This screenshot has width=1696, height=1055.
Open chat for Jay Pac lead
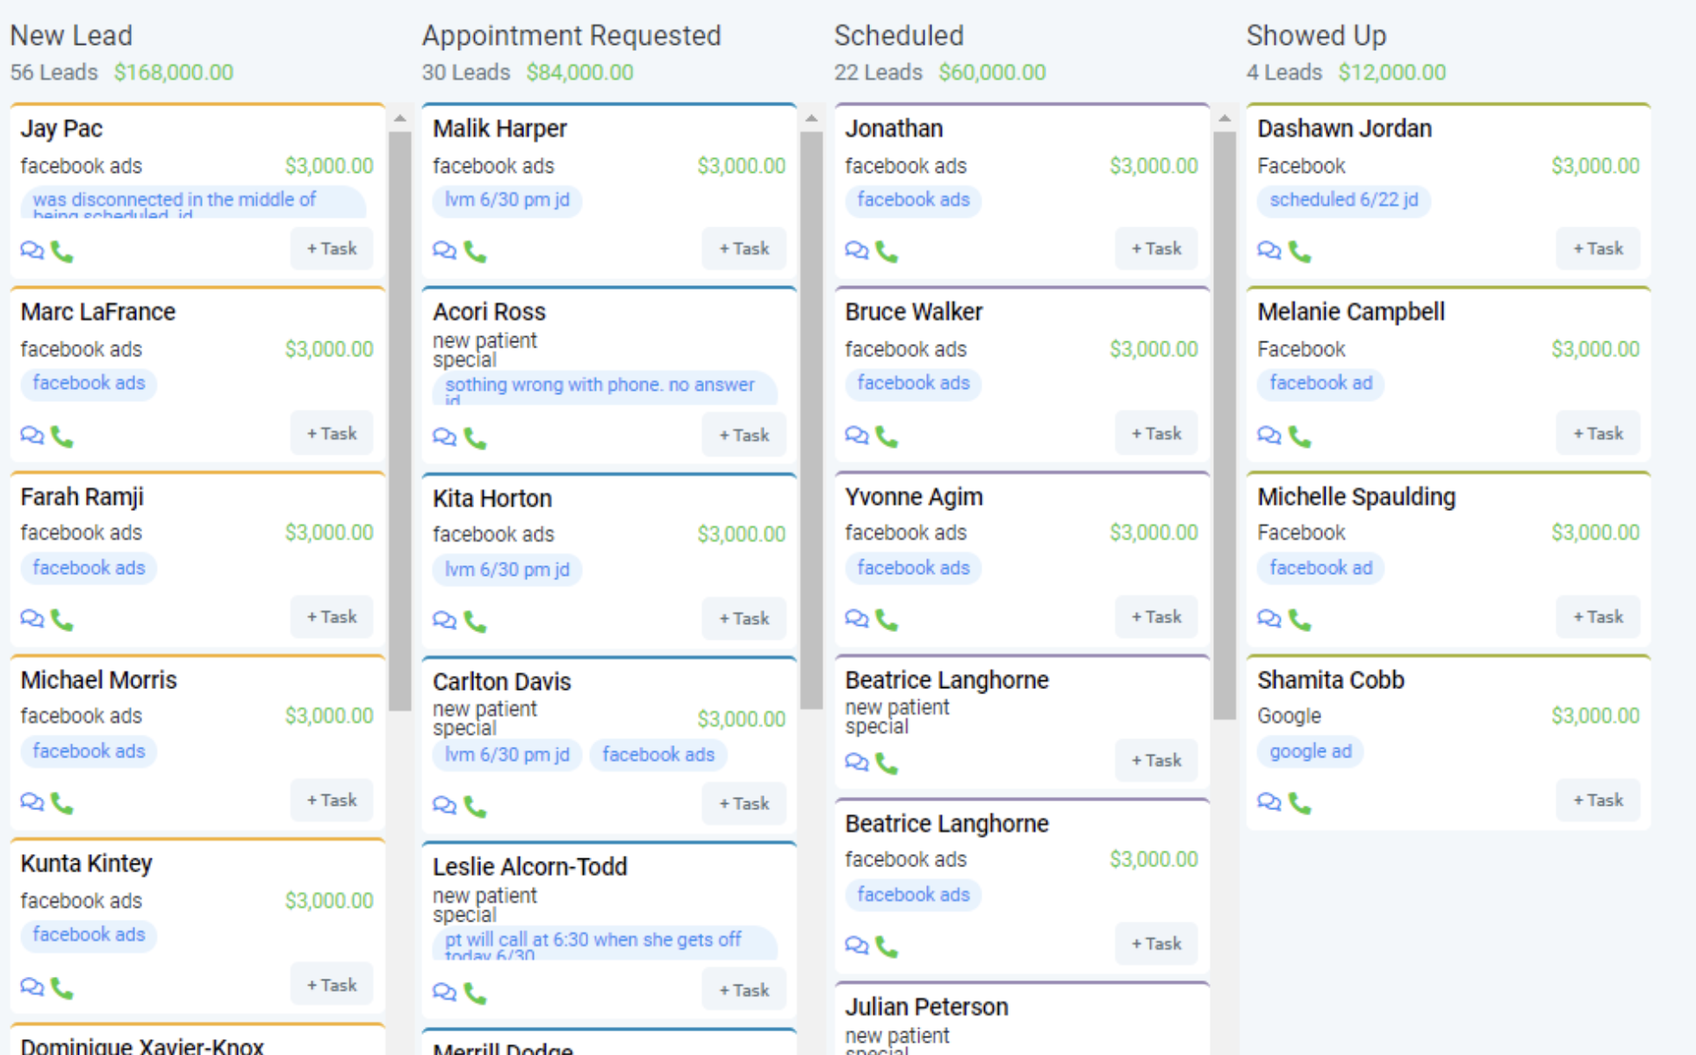coord(32,251)
